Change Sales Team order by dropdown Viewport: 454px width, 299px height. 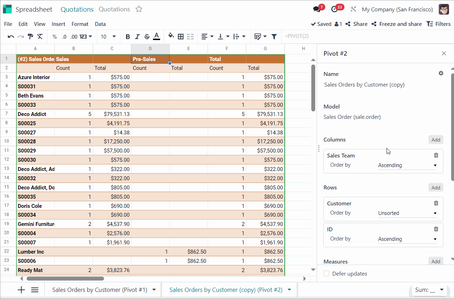[407, 165]
